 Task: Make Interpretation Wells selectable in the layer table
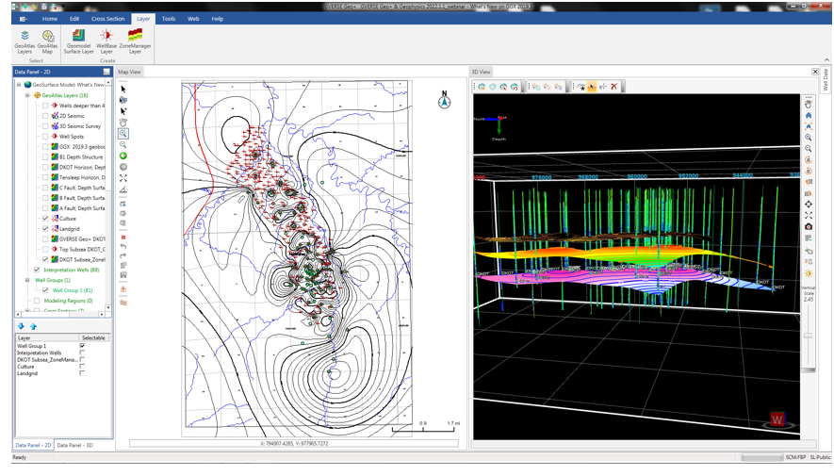tap(82, 353)
